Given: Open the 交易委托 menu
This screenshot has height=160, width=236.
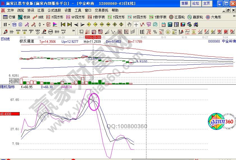Looking at the screenshot, I should click(101, 10).
